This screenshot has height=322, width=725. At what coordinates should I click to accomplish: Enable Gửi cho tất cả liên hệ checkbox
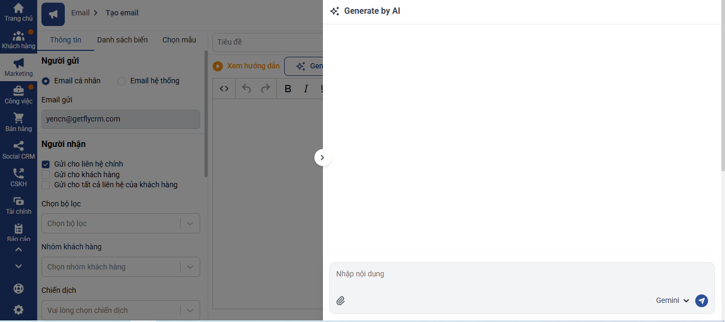46,185
